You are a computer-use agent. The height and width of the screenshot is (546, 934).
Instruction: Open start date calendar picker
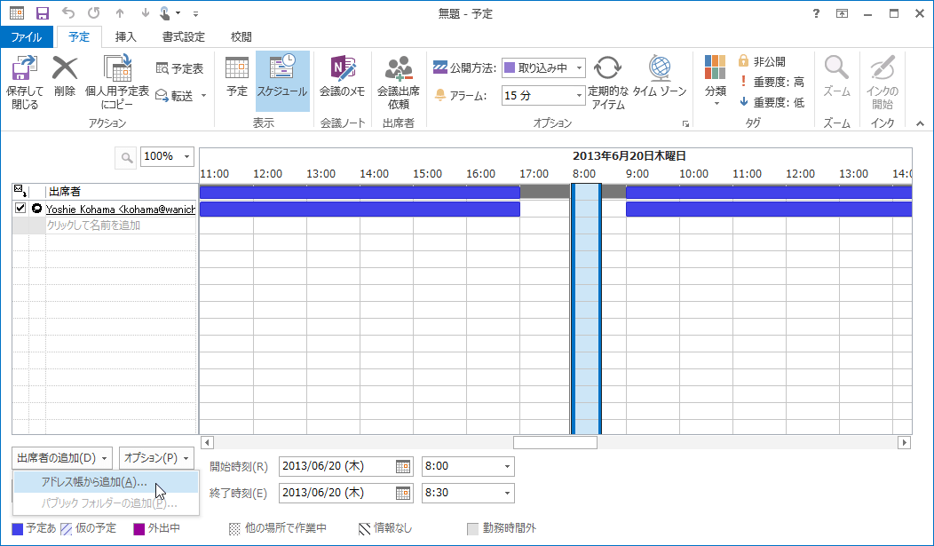click(403, 466)
